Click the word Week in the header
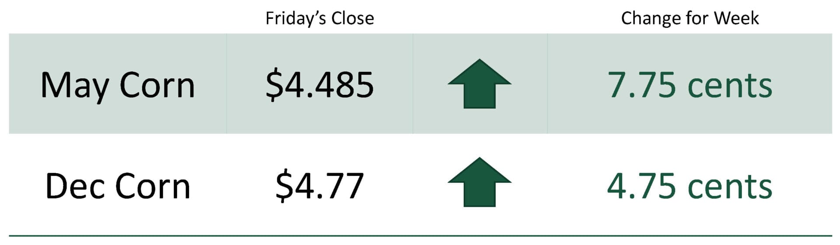The width and height of the screenshot is (840, 245). pyautogui.click(x=736, y=18)
